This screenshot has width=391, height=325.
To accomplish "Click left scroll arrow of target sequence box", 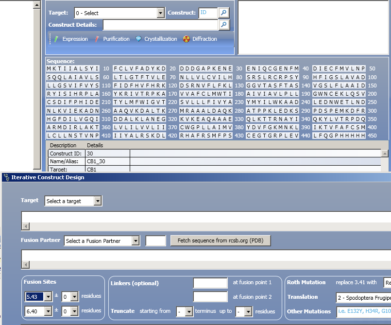I will point(26,226).
